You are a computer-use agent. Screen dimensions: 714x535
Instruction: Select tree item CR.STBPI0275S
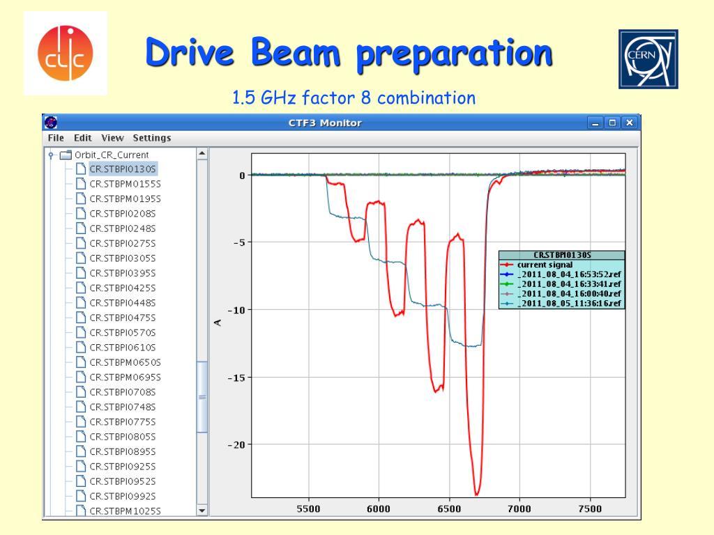pos(123,243)
